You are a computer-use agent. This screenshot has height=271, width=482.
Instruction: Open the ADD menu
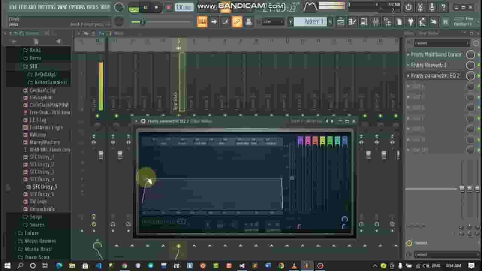pyautogui.click(x=32, y=7)
